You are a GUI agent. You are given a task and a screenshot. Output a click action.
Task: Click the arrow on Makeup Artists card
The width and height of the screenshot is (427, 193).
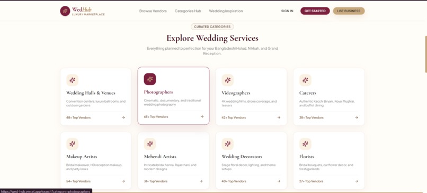click(x=123, y=181)
